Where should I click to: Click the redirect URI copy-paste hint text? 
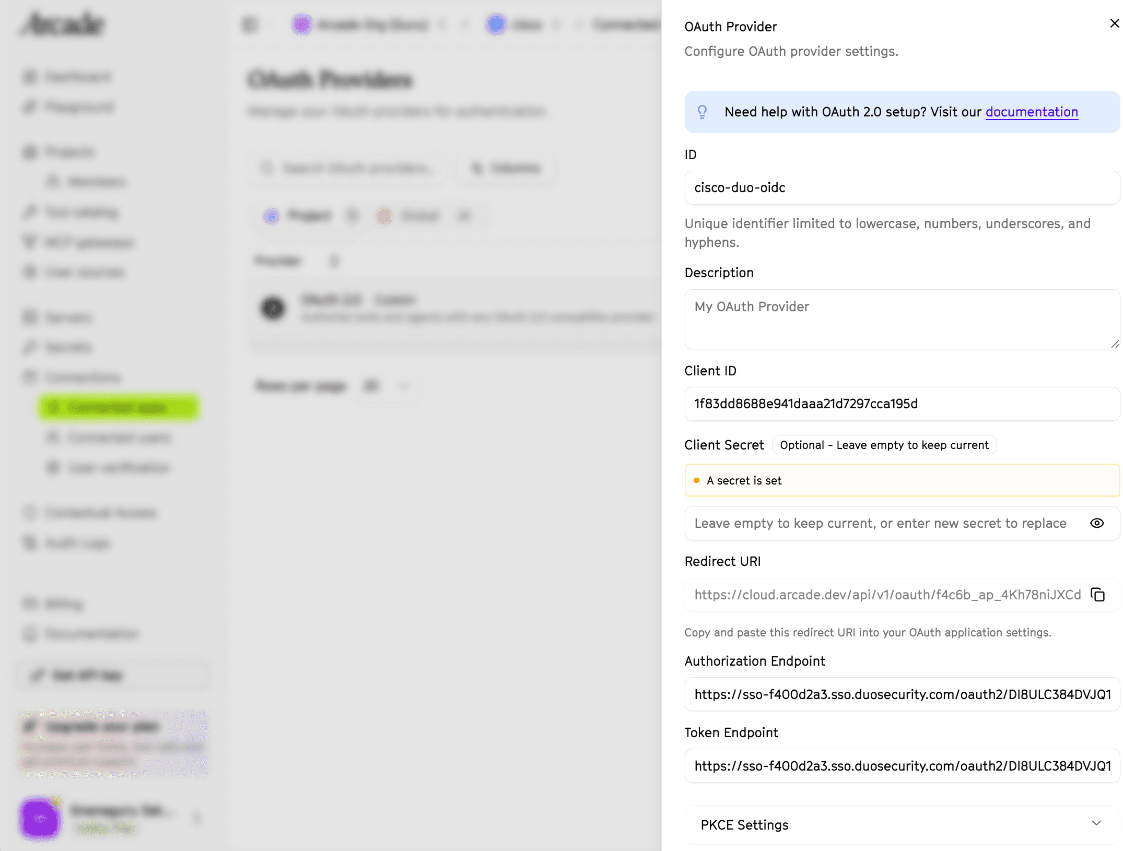pos(868,633)
